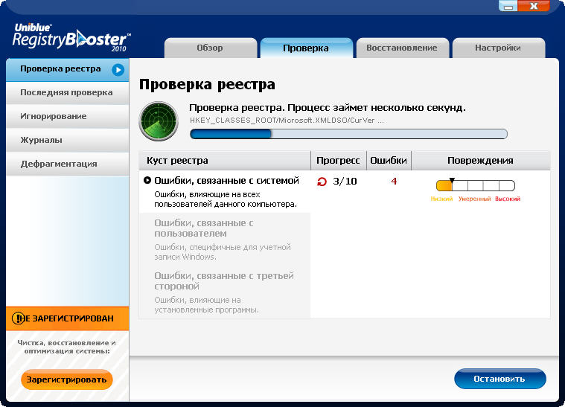Image resolution: width=565 pixels, height=407 pixels.
Task: Go to the Настройки tab
Action: click(498, 48)
